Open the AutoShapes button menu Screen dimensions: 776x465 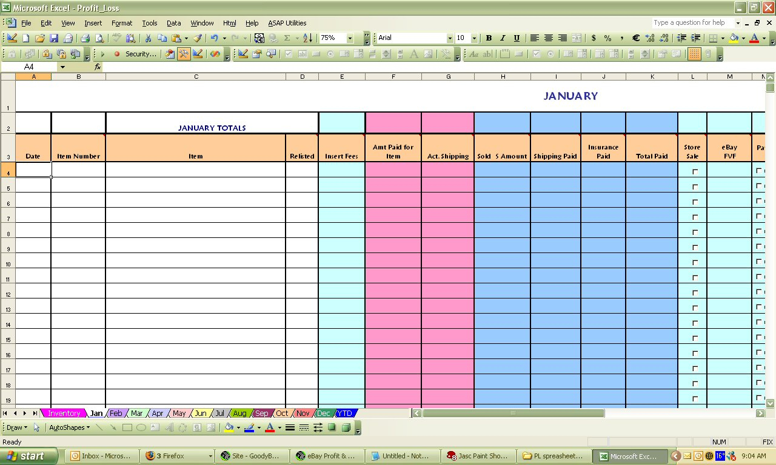[x=69, y=427]
